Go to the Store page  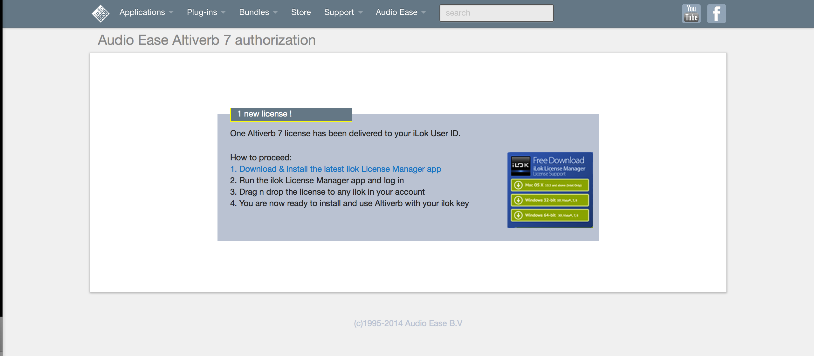pos(301,12)
